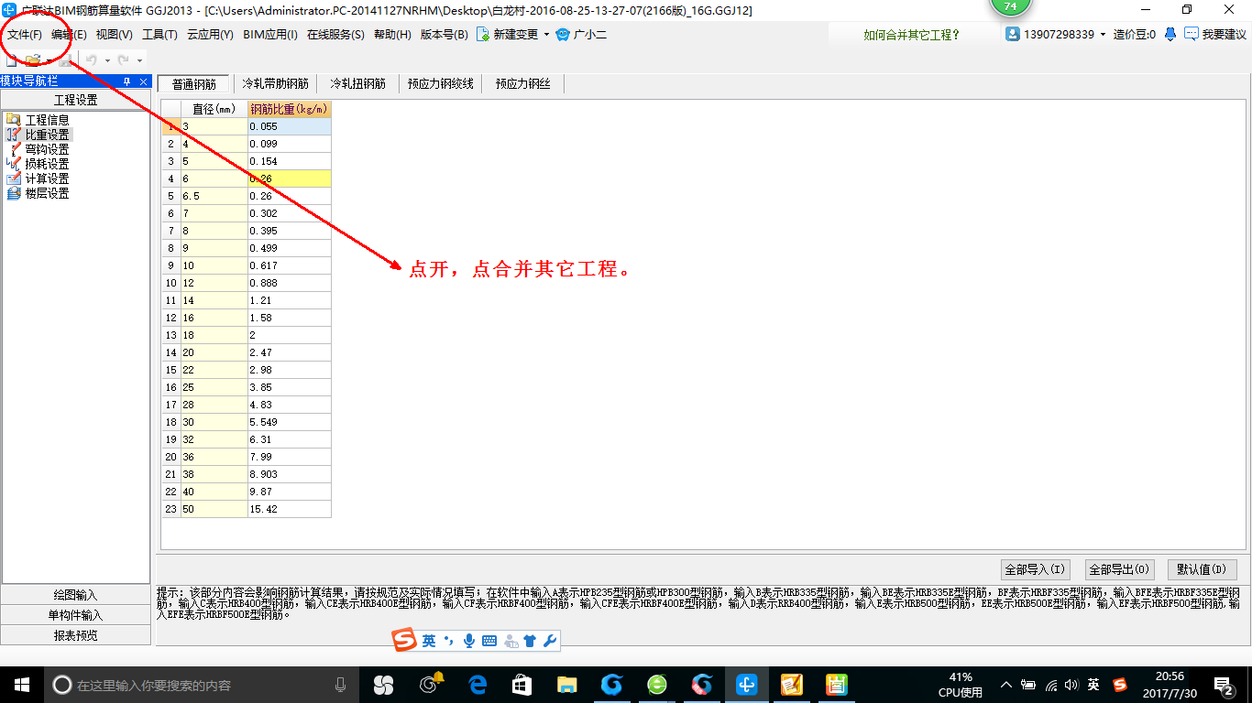Switch to 冷轧扭钢筋 tab
This screenshot has width=1252, height=703.
pos(357,83)
